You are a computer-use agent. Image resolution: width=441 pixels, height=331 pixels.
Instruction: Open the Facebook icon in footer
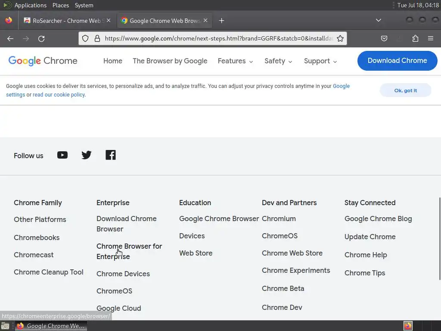pos(111,155)
